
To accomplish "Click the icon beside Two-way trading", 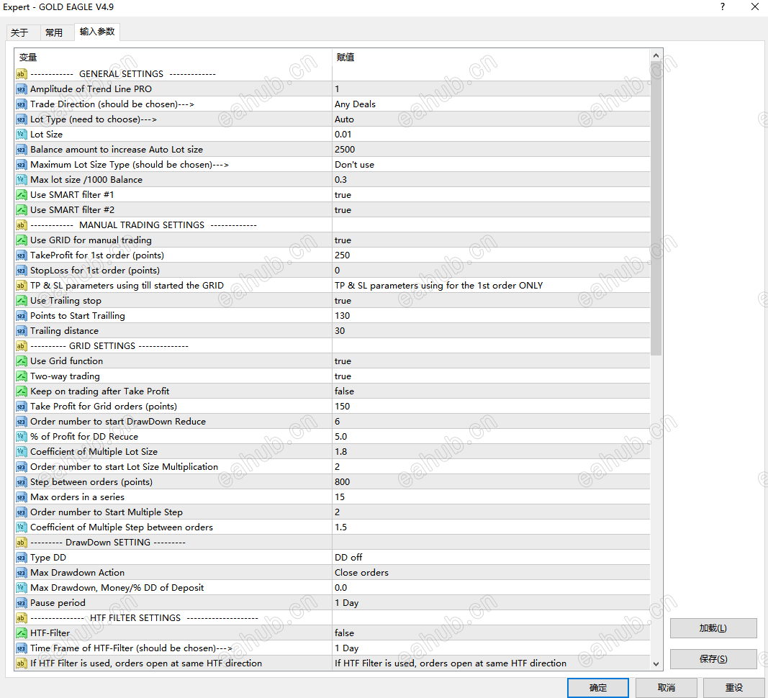I will click(x=21, y=376).
